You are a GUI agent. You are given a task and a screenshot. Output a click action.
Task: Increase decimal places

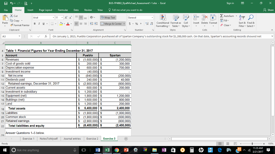147,24
